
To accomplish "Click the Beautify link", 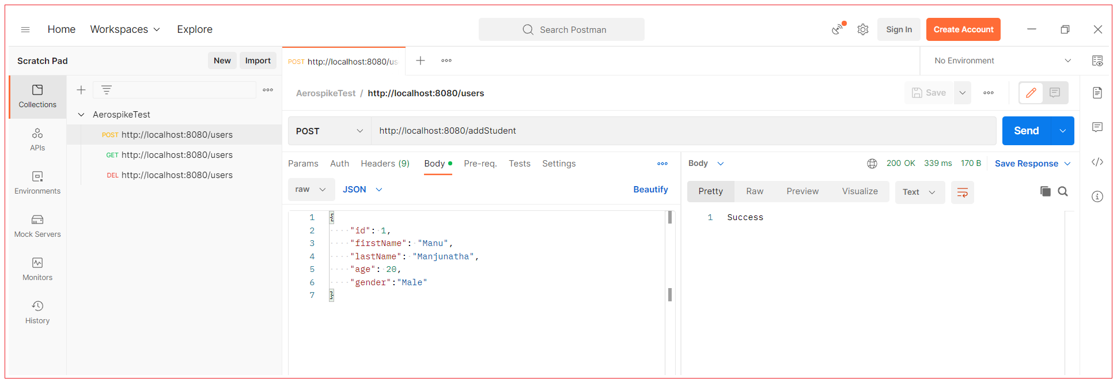I will (650, 190).
